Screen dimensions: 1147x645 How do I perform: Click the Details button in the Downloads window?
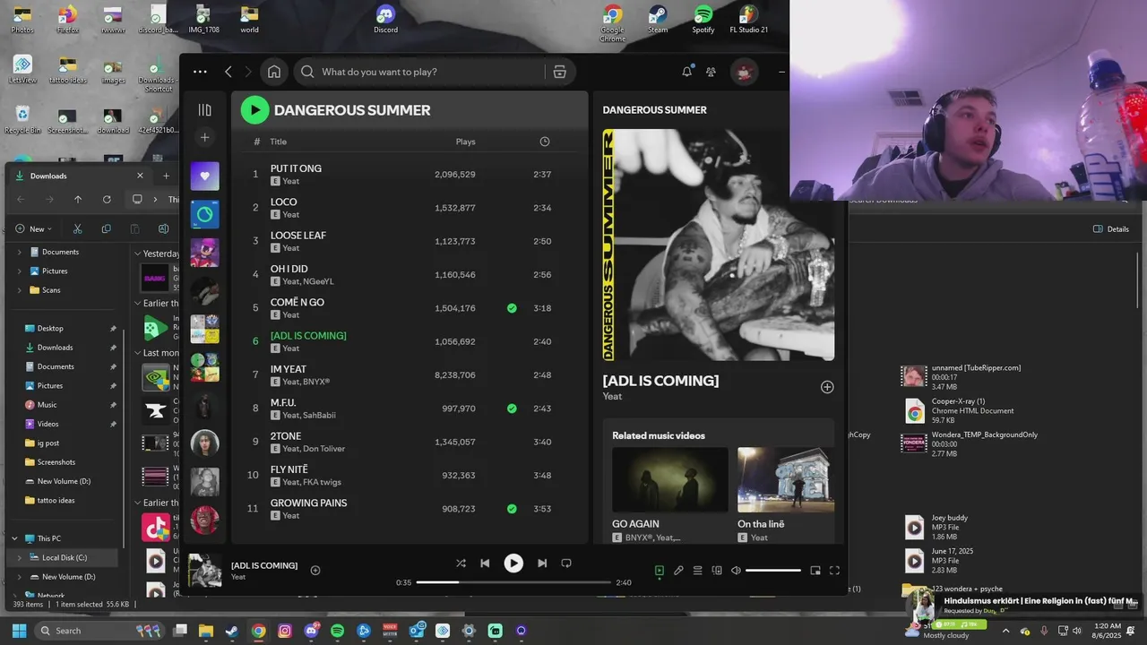pyautogui.click(x=1111, y=228)
